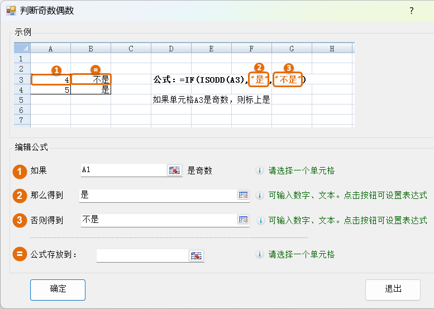The width and height of the screenshot is (434, 309).
Task: Click info icon on '公式存放到' row
Action: point(259,255)
